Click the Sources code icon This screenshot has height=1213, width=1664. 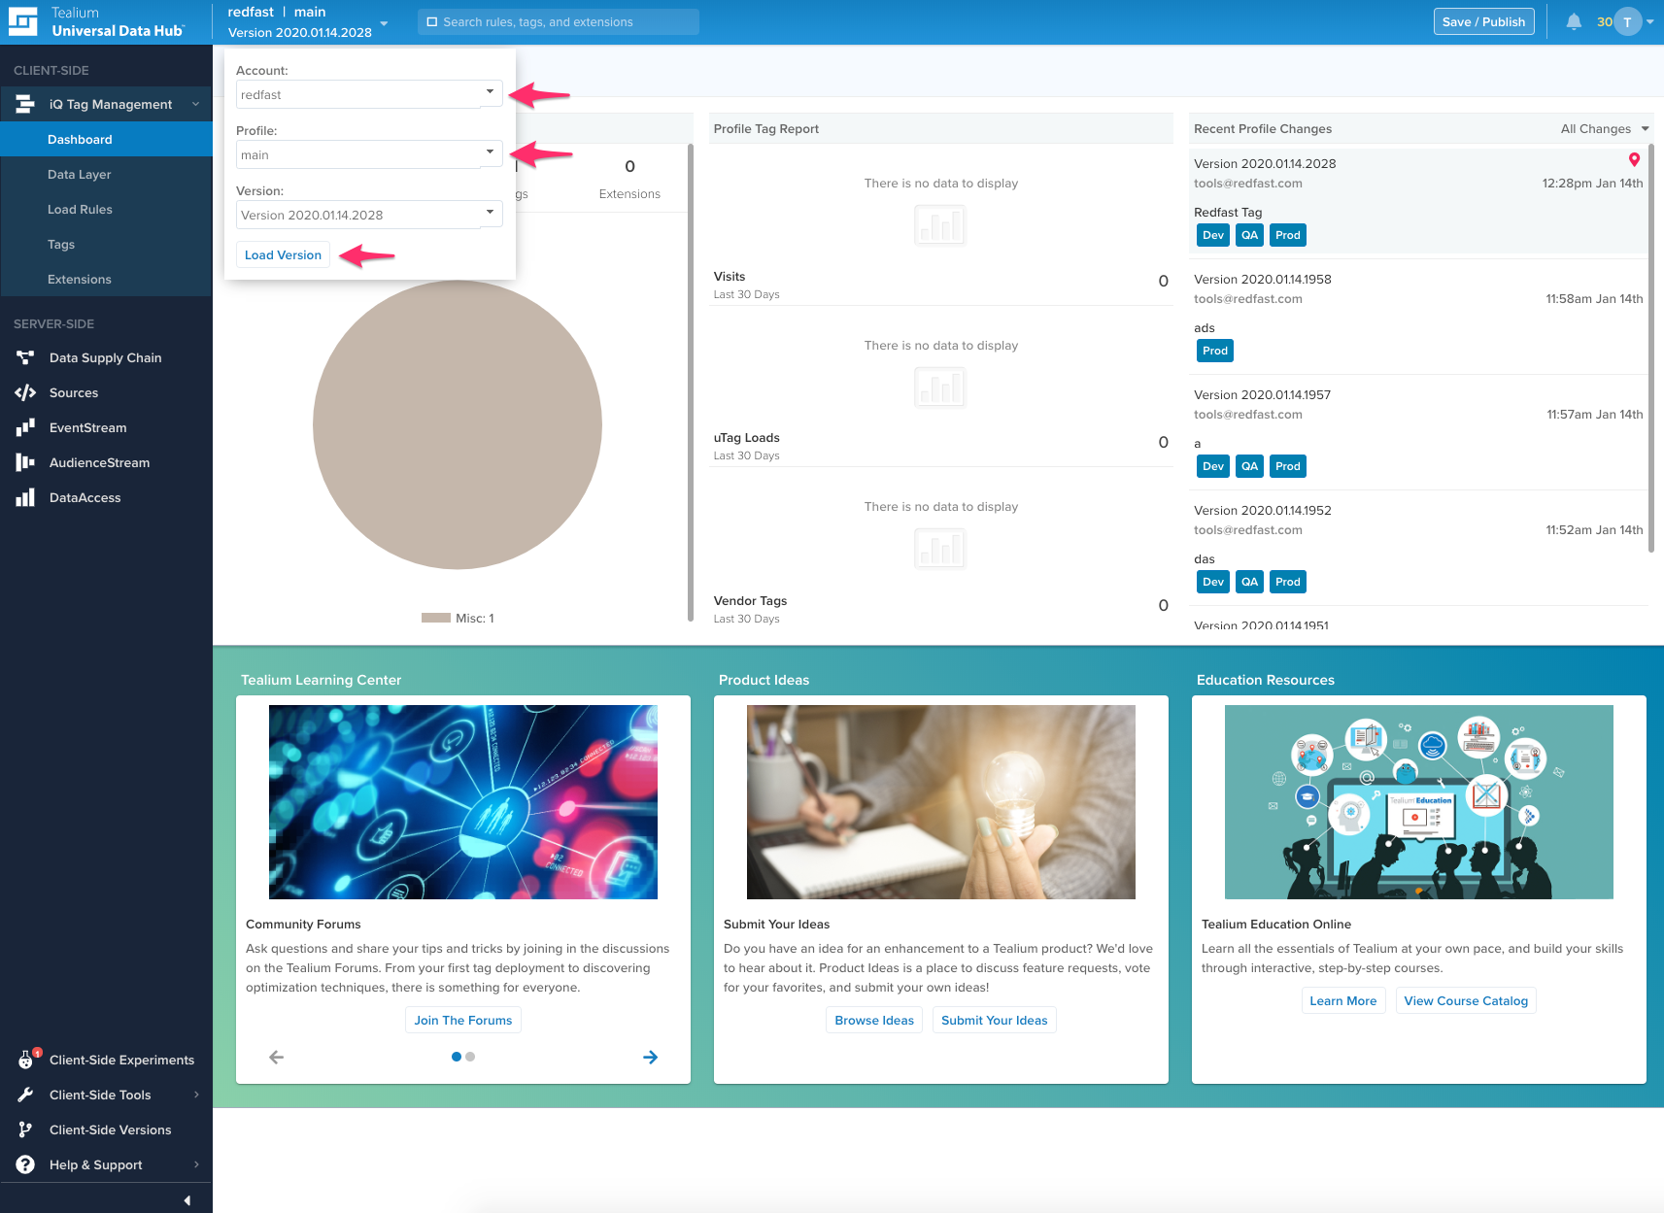(25, 392)
